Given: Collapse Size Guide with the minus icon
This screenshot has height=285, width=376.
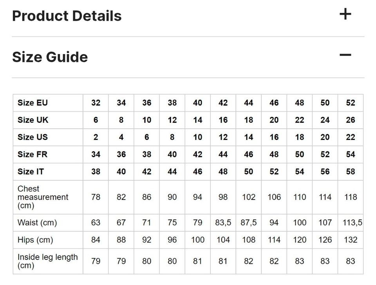Looking at the screenshot, I should tap(345, 55).
